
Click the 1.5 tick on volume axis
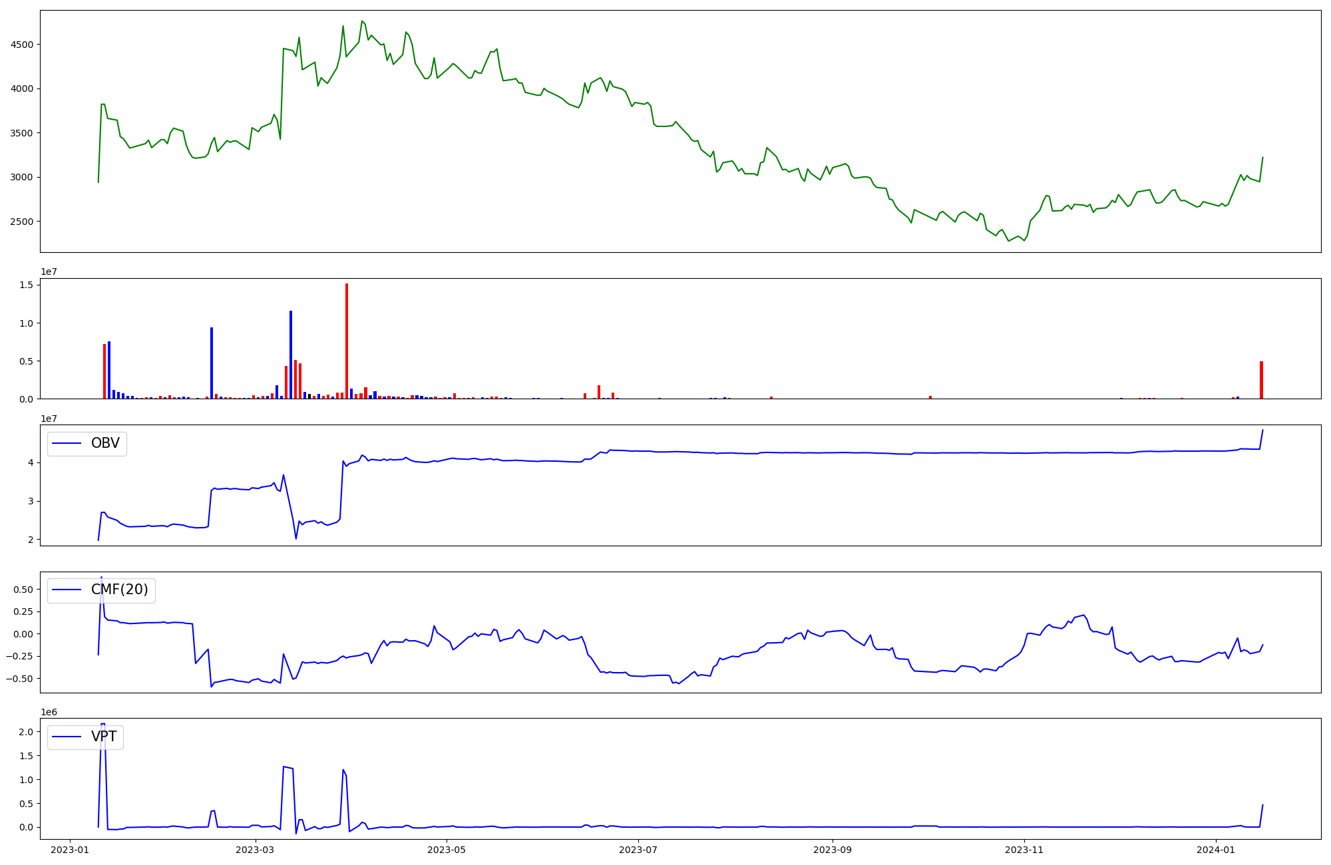[x=27, y=285]
